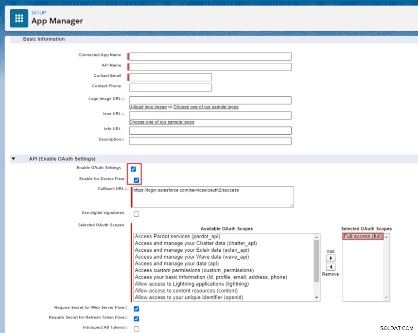Choose a sample logo for Logo Image URL
This screenshot has height=333, width=418.
pos(206,107)
